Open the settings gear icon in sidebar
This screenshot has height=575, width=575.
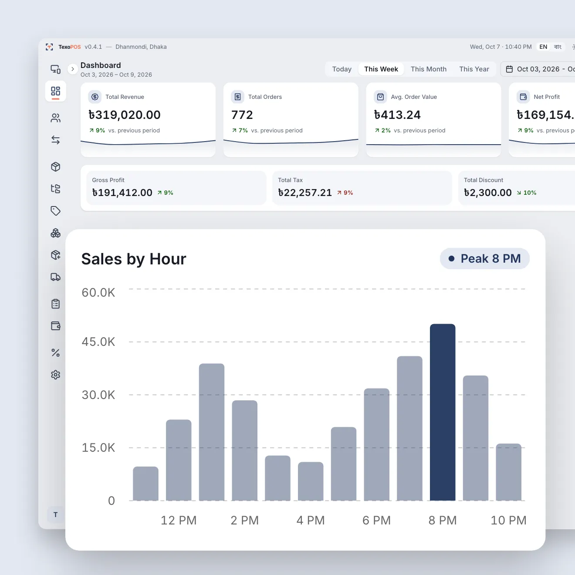click(x=55, y=375)
